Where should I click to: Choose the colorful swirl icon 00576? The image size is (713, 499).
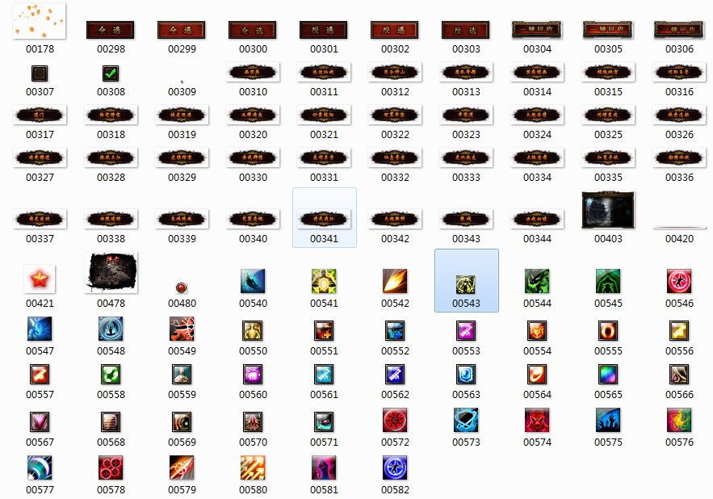[679, 420]
